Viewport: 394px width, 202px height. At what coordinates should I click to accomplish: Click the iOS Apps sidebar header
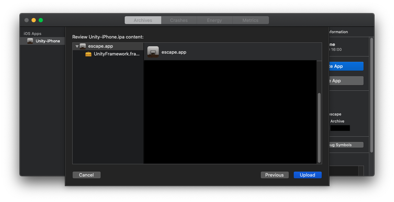pos(33,34)
